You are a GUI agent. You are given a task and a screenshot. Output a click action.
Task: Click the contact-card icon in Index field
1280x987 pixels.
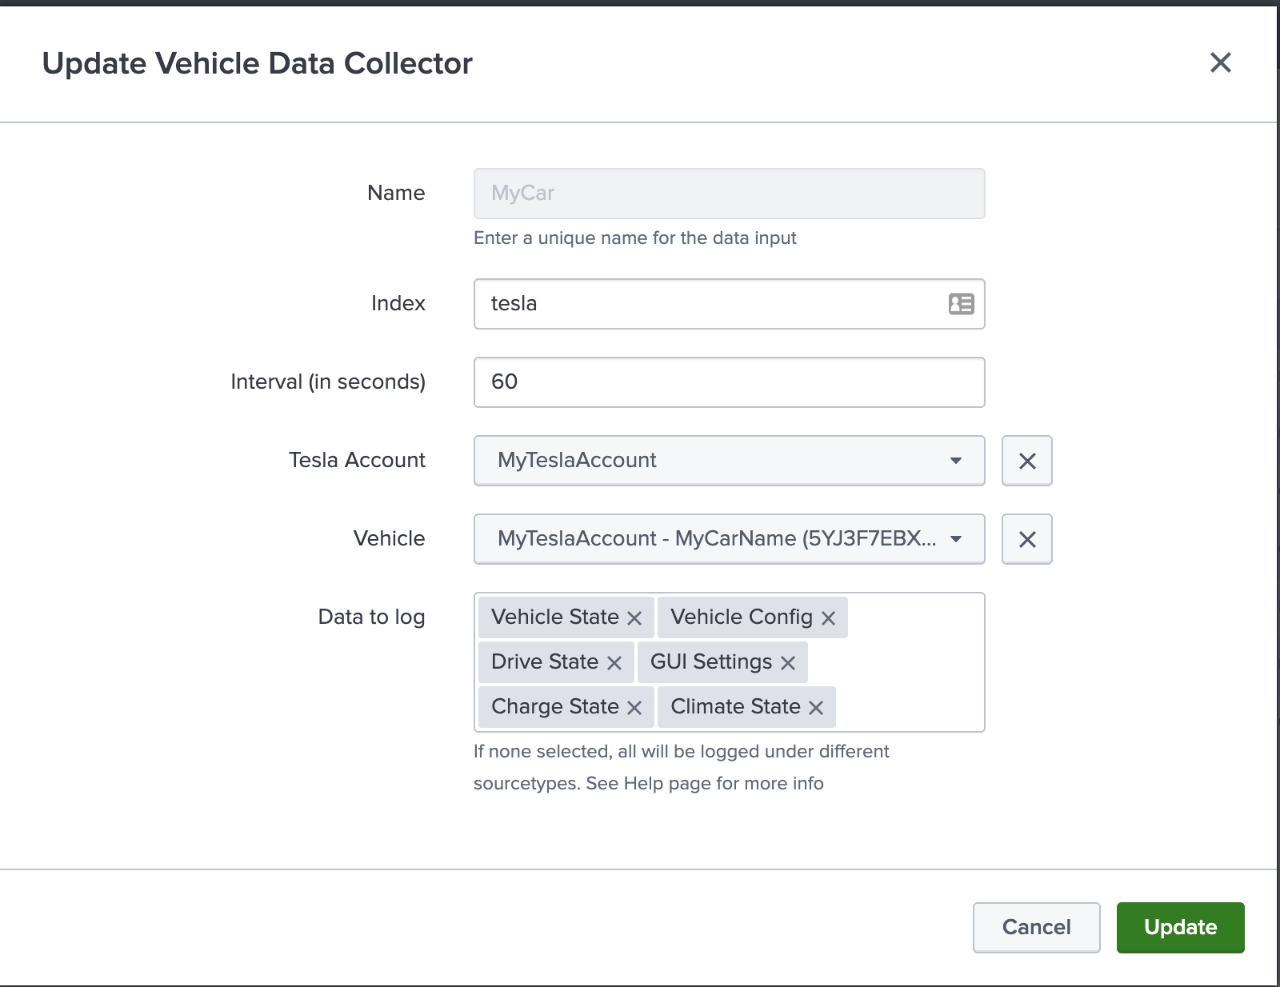[961, 304]
